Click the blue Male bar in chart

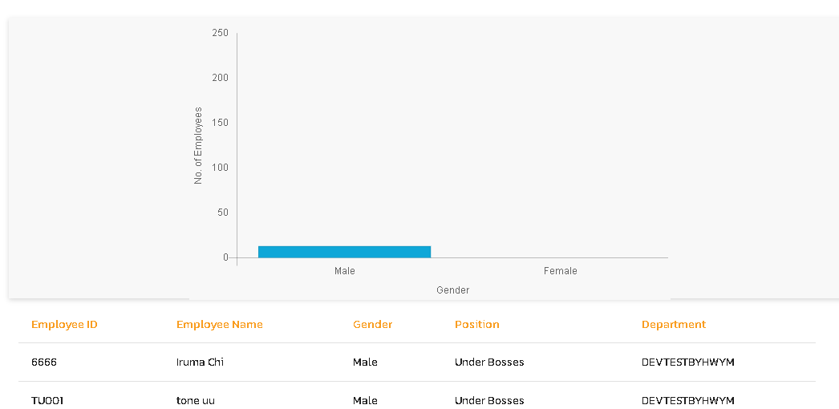pos(344,252)
